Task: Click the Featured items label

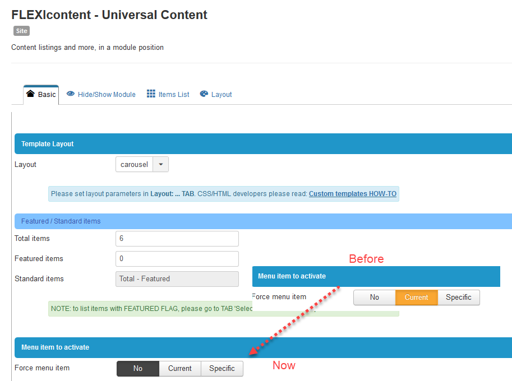Action: click(x=39, y=259)
